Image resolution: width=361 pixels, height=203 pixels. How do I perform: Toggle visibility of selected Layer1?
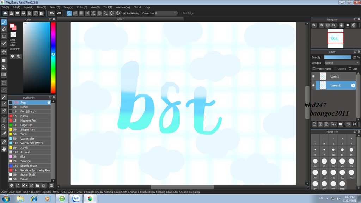[x=313, y=85]
